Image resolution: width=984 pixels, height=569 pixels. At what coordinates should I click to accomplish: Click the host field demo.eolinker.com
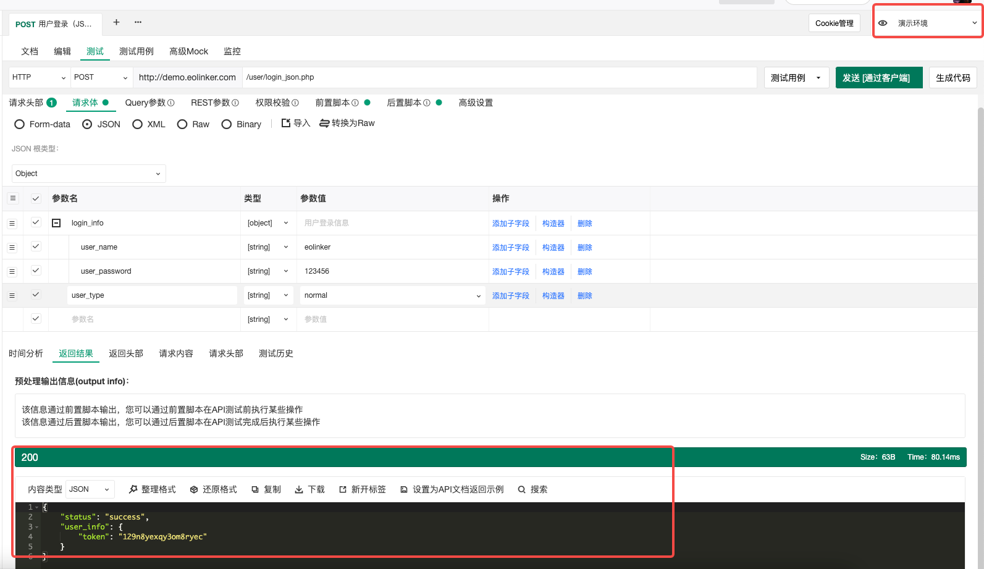(x=187, y=77)
